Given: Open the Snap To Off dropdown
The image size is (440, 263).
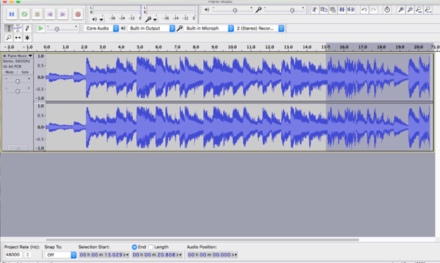Looking at the screenshot, I should [60, 255].
